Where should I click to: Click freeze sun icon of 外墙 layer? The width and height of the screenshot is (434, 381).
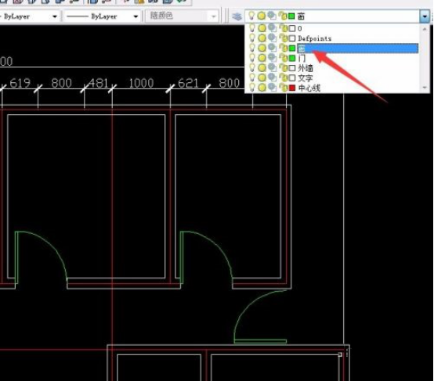click(262, 68)
